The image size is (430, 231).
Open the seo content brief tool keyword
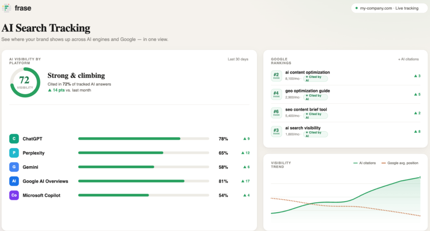coord(306,109)
